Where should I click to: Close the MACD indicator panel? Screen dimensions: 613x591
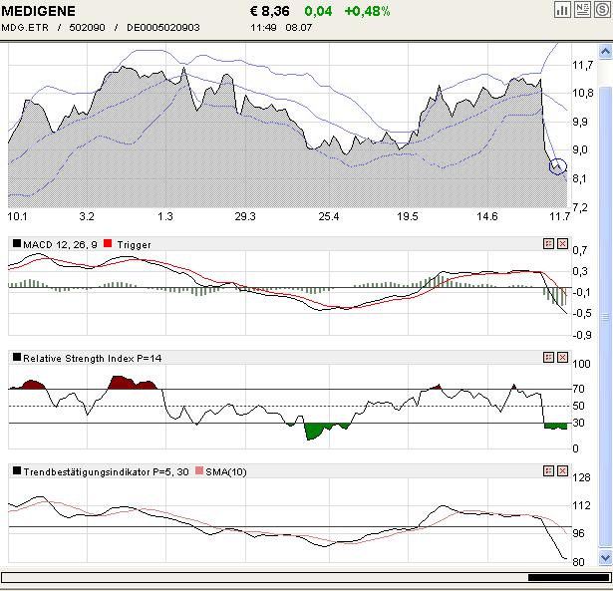coord(562,244)
